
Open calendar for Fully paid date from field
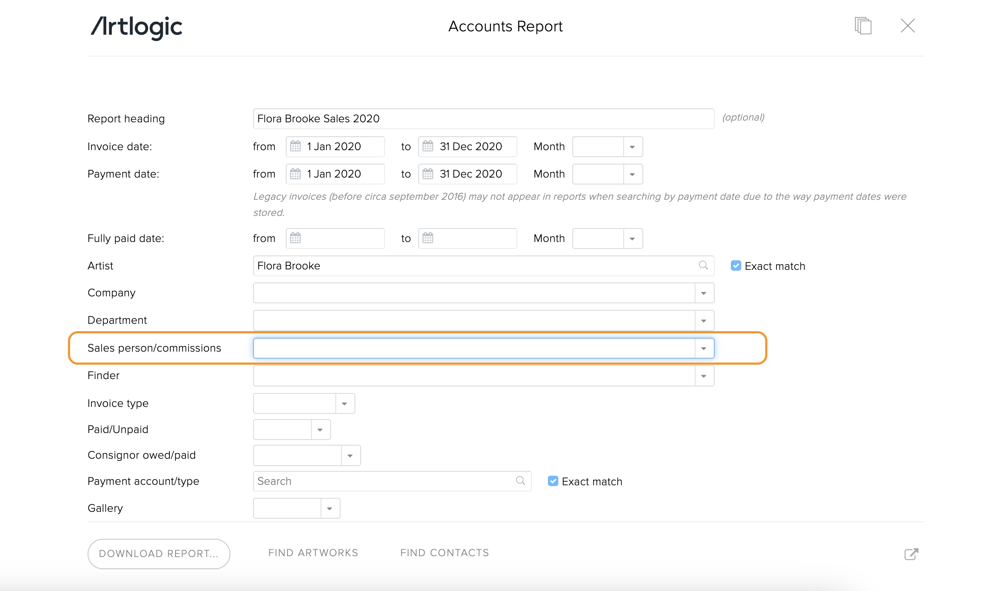click(x=295, y=238)
